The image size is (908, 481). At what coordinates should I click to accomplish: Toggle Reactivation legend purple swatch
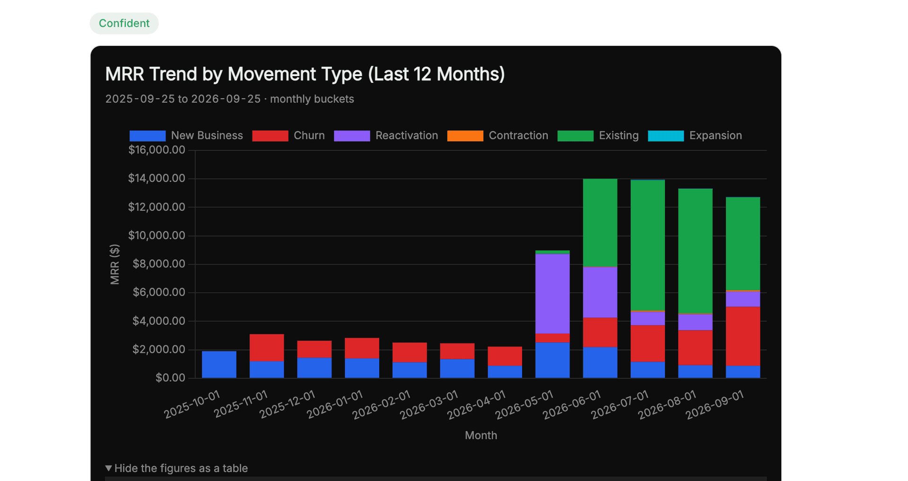pos(352,136)
